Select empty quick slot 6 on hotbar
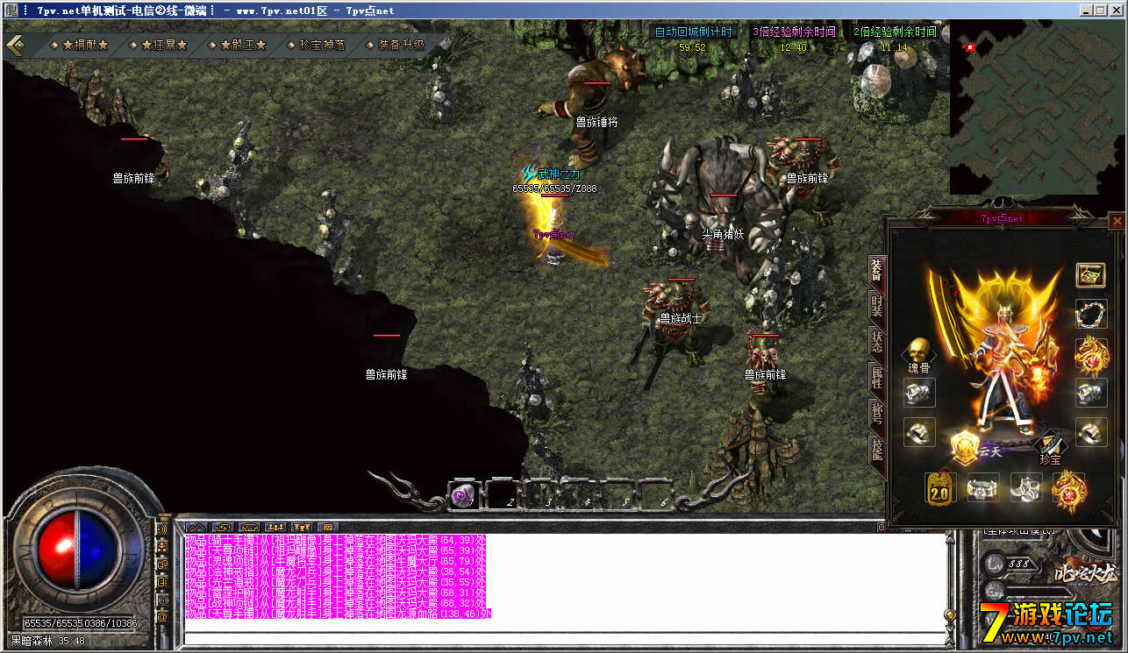Viewport: 1128px width, 653px height. click(x=656, y=495)
